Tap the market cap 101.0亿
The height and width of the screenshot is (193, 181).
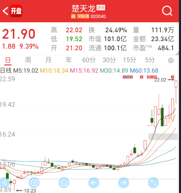click(x=115, y=39)
